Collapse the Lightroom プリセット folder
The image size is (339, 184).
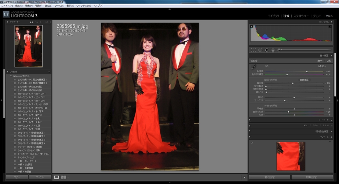pos(10,76)
